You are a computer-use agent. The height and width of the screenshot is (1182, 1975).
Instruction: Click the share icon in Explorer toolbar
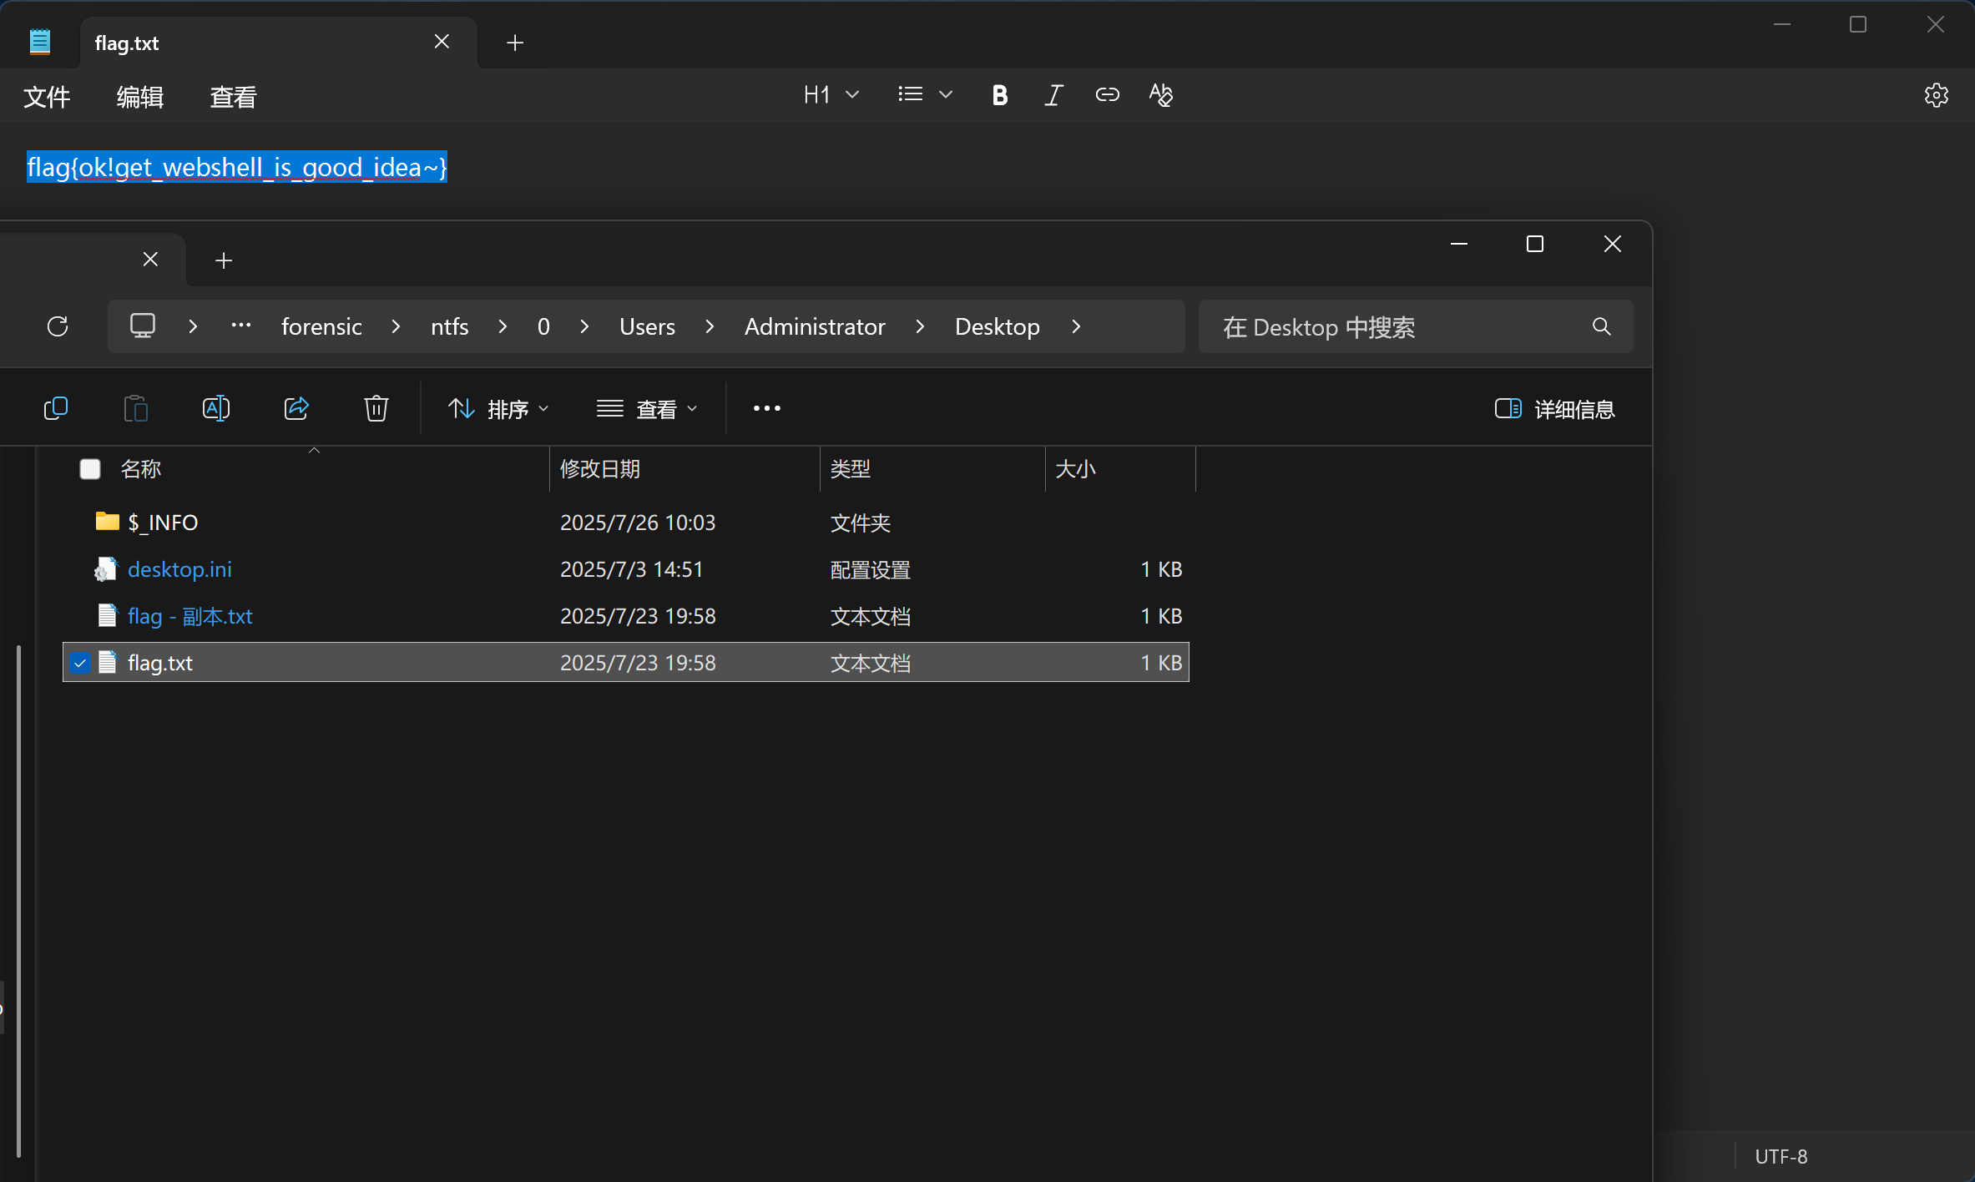click(x=296, y=408)
